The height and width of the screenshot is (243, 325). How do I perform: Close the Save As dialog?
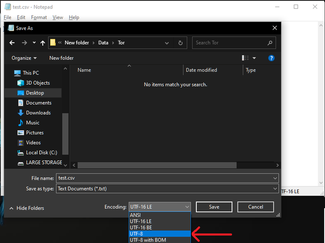(x=275, y=28)
